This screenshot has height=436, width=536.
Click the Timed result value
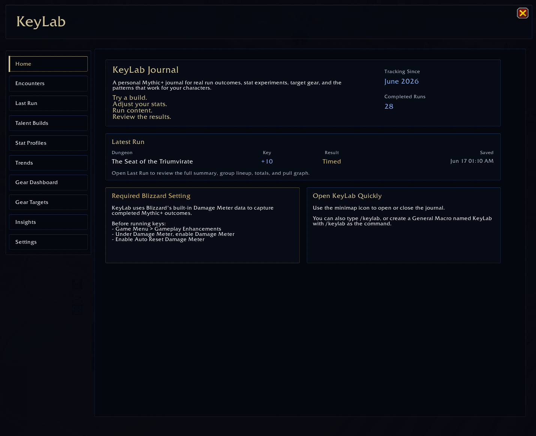pos(332,162)
